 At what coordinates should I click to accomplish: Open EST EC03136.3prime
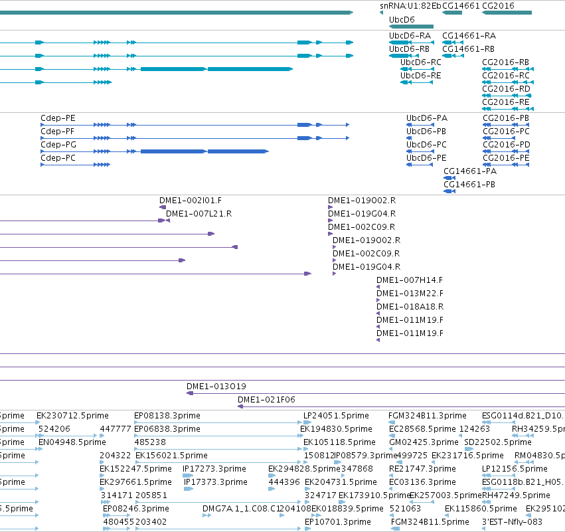423,483
